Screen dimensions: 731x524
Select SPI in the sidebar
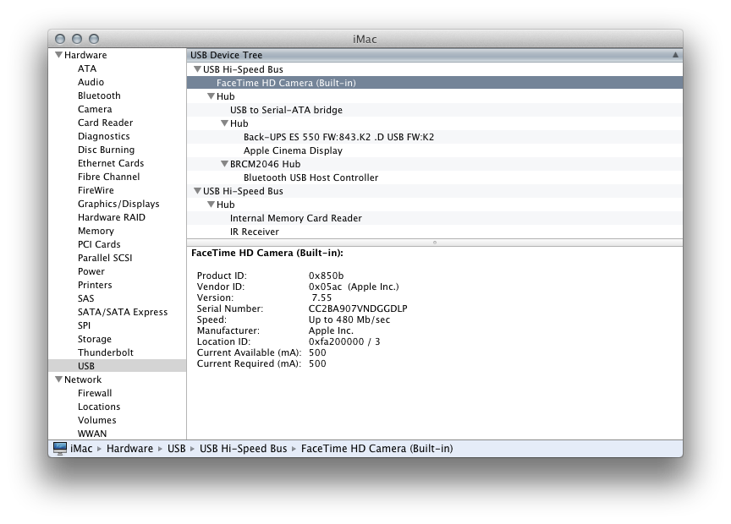click(85, 325)
